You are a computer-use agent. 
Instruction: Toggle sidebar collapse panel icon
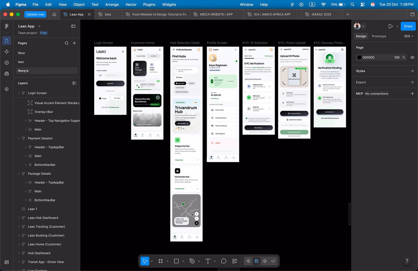[x=73, y=26]
